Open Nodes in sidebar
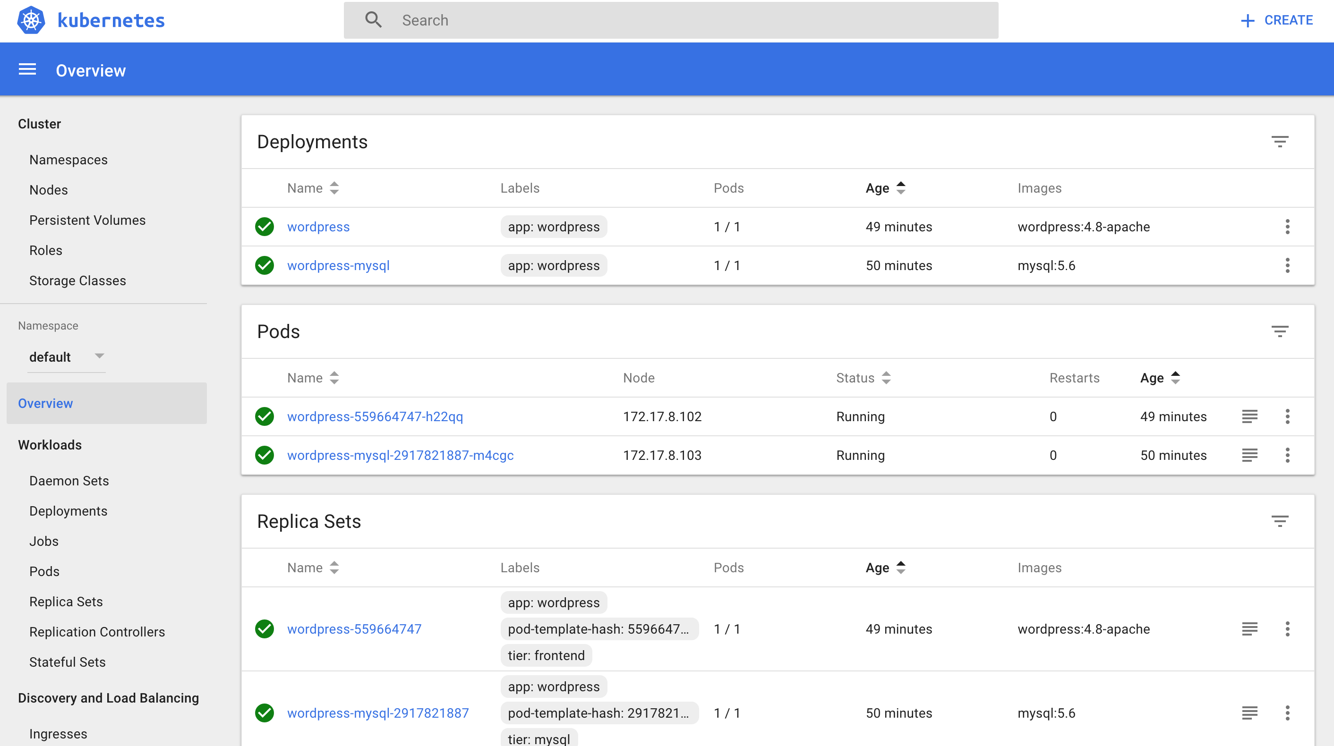Screen dimensions: 1334x746 [x=49, y=190]
